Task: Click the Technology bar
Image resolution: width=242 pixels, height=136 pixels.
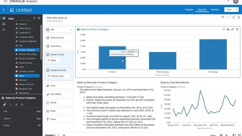Action: pos(213,54)
